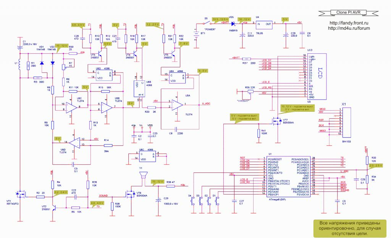Click the Y1 speaker symbol

tap(143, 175)
